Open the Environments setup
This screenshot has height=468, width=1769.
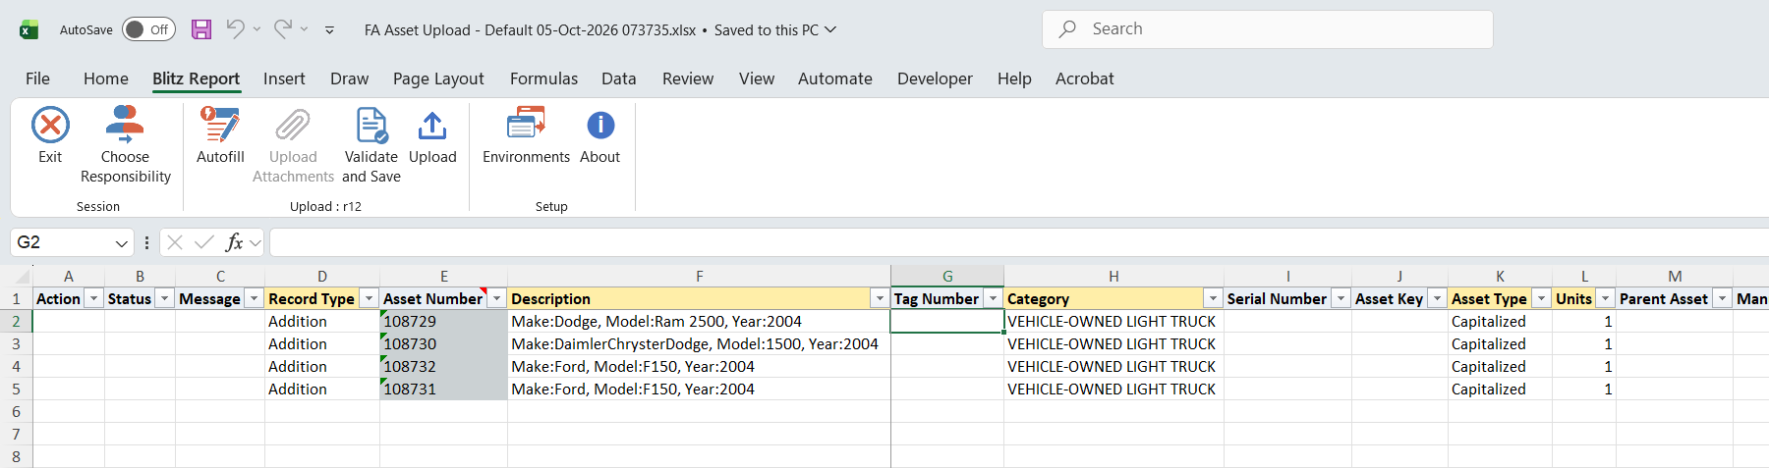[x=526, y=135]
